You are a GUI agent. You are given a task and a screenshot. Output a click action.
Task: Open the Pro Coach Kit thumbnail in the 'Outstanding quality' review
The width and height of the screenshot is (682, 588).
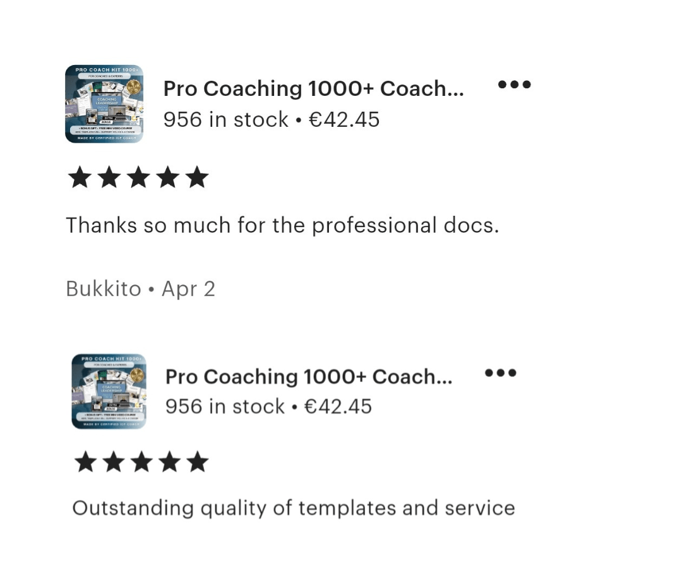tap(109, 391)
